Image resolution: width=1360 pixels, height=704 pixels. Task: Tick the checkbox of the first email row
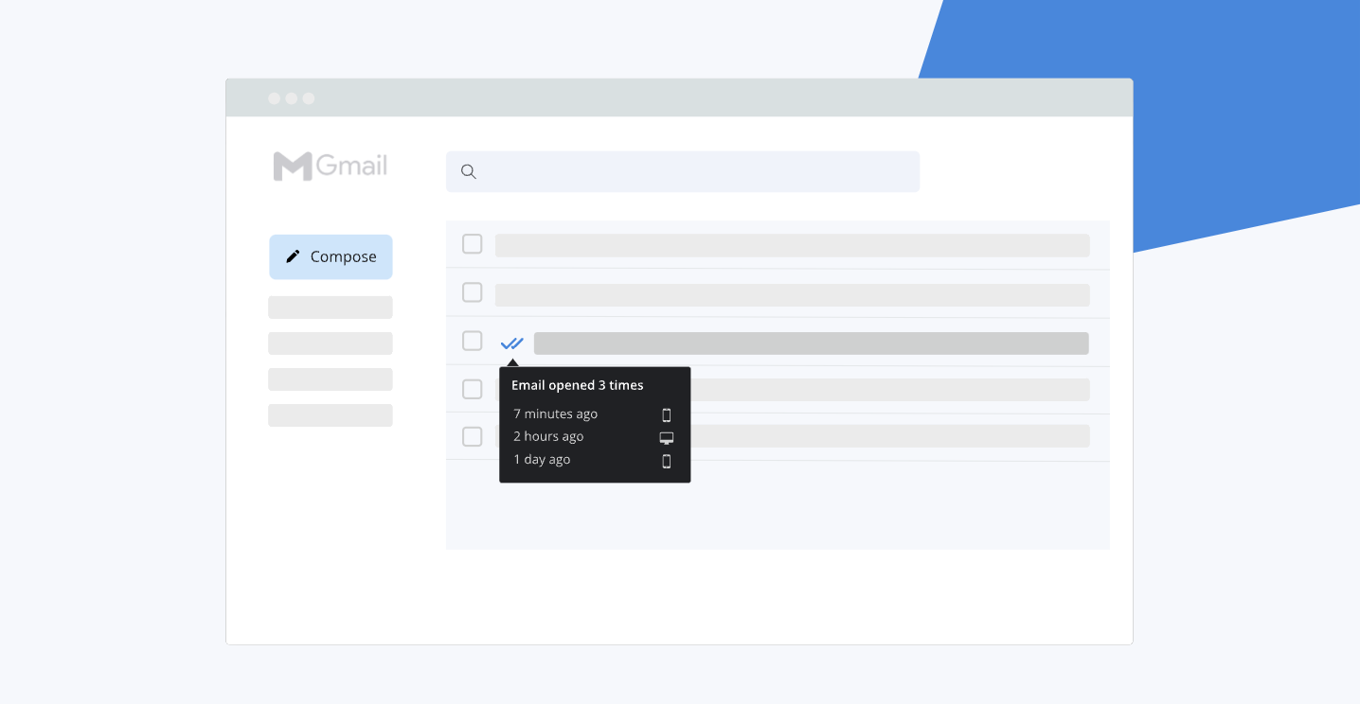click(472, 244)
